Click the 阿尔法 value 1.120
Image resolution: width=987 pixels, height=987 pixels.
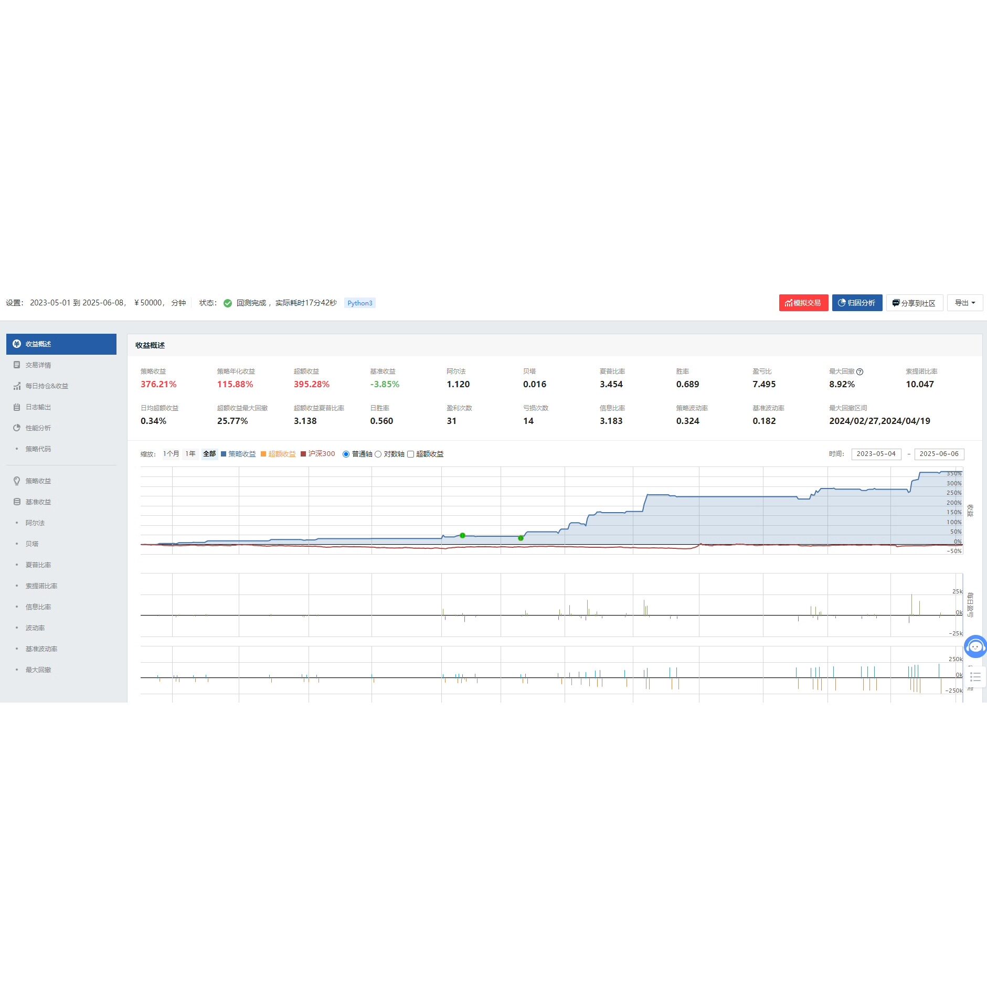click(x=458, y=385)
